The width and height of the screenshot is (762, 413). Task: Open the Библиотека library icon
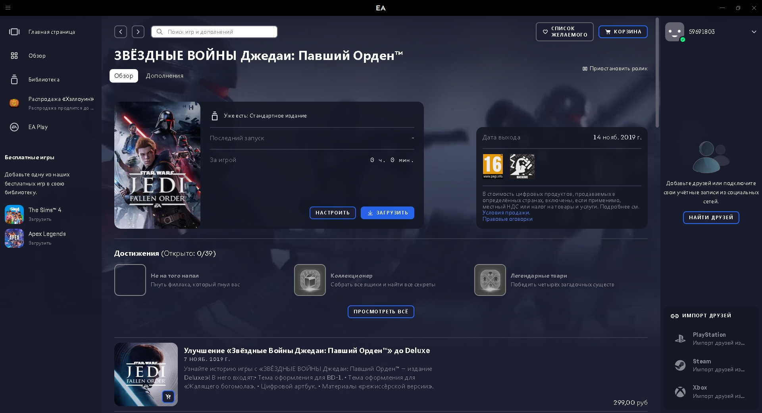[14, 79]
